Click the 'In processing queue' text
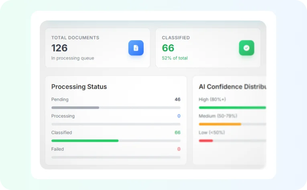 (x=73, y=58)
